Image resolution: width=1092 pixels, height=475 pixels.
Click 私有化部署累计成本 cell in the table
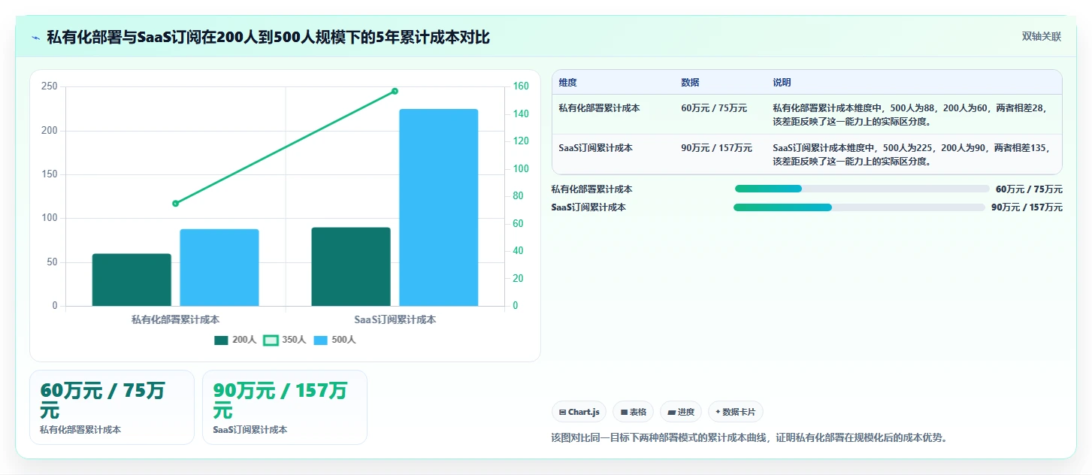pos(599,108)
